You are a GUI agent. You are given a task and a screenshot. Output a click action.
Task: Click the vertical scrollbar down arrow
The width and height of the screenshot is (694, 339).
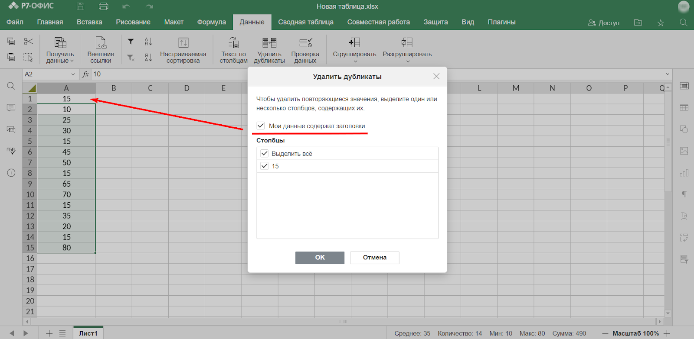tap(668, 313)
